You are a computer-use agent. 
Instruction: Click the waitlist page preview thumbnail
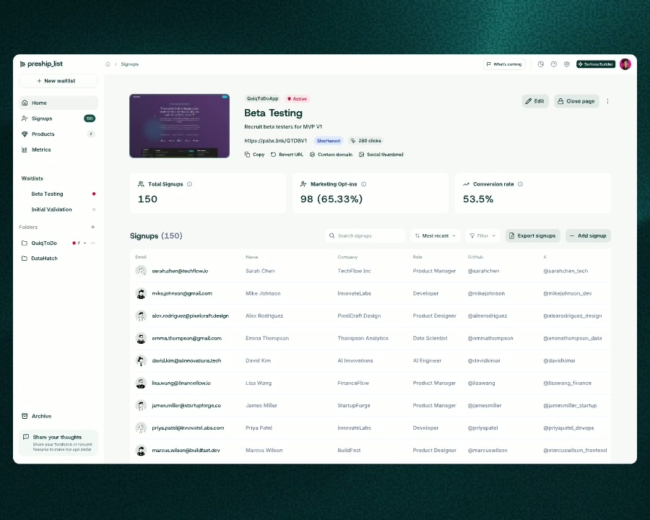click(x=179, y=126)
